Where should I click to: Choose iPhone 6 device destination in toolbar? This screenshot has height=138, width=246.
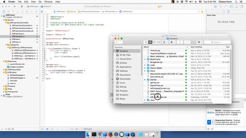click(x=46, y=7)
